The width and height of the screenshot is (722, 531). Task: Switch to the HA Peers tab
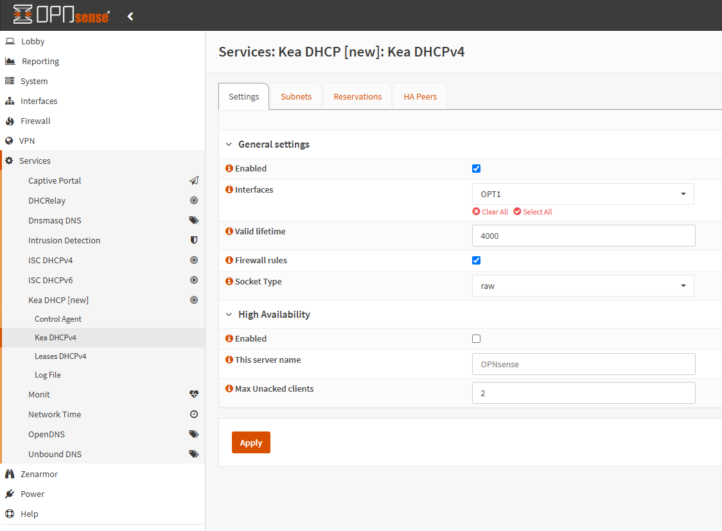420,96
